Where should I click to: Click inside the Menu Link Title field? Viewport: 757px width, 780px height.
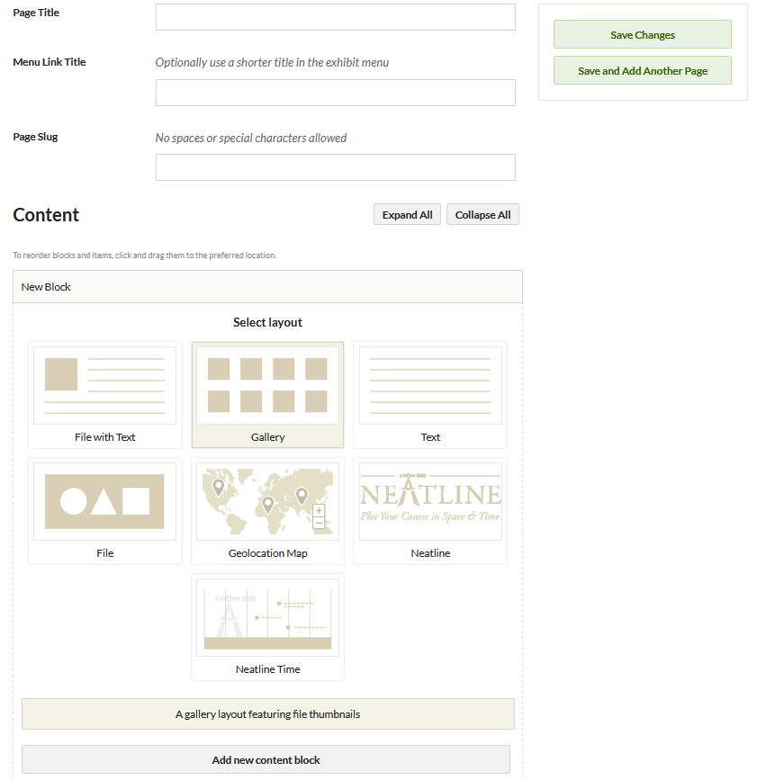click(x=335, y=92)
